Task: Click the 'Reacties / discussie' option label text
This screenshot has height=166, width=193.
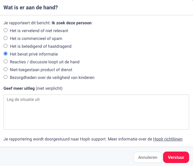Action: click(45, 62)
